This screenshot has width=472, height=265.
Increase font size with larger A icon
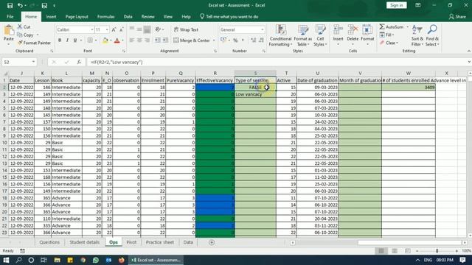(114, 29)
